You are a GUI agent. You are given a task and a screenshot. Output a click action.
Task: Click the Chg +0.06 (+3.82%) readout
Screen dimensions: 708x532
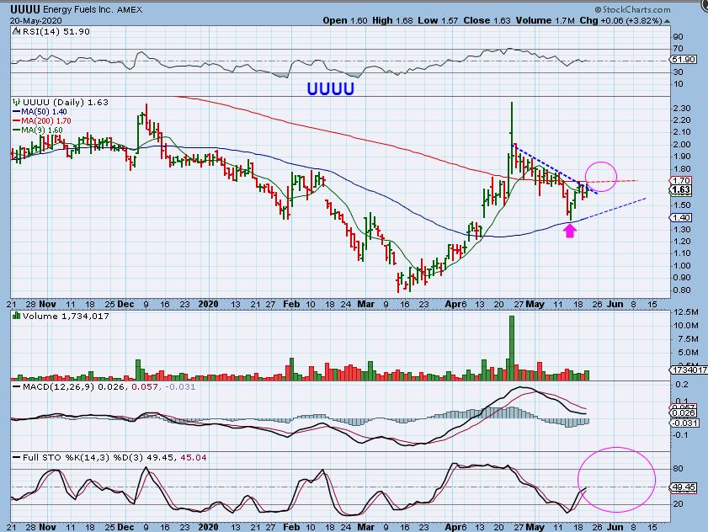click(x=620, y=21)
